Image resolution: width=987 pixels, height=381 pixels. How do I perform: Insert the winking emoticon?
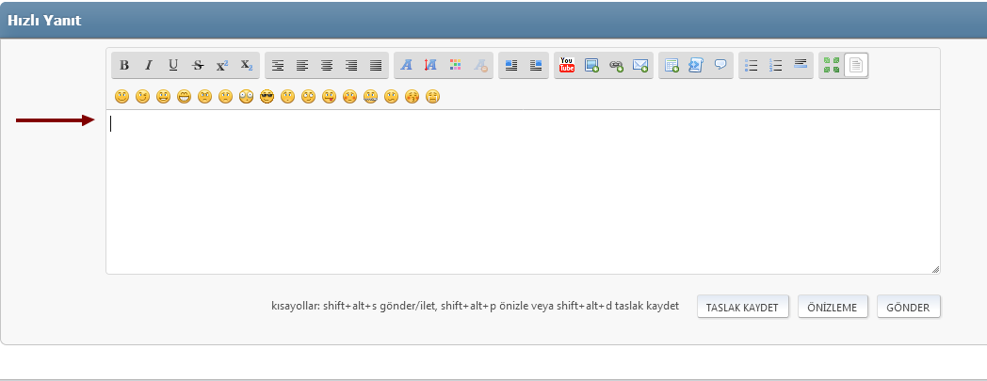click(x=143, y=97)
